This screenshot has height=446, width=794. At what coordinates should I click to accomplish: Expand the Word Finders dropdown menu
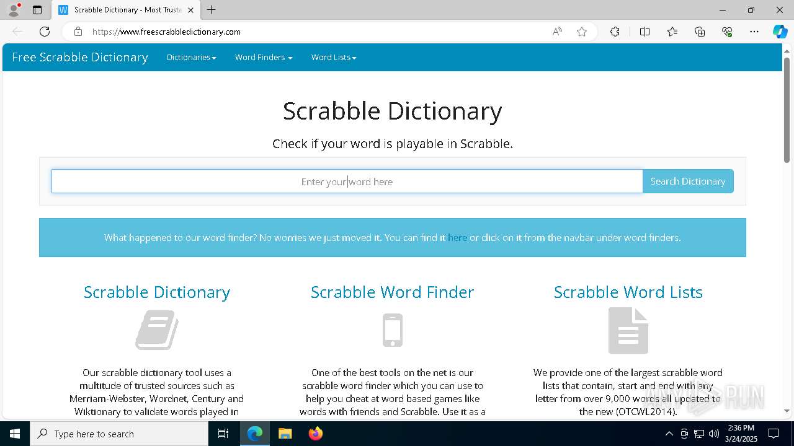tap(264, 57)
